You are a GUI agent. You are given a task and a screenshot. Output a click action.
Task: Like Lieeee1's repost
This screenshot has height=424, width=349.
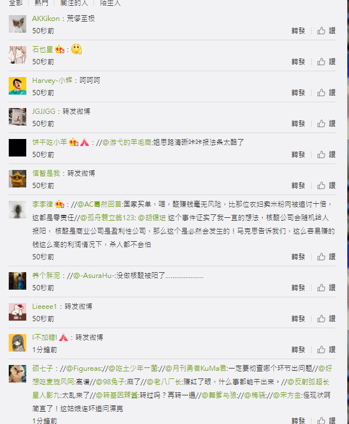click(321, 318)
